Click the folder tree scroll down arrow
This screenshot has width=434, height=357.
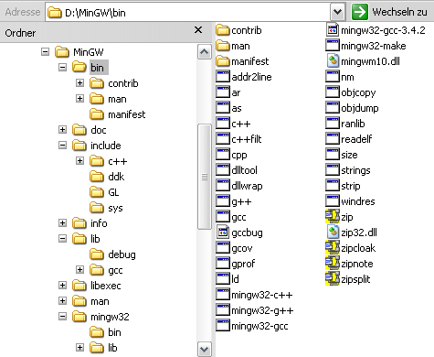pyautogui.click(x=204, y=350)
